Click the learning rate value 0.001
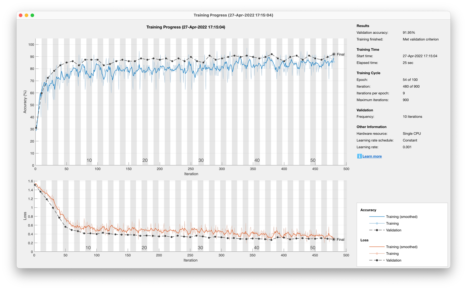467x290 pixels. coord(407,147)
